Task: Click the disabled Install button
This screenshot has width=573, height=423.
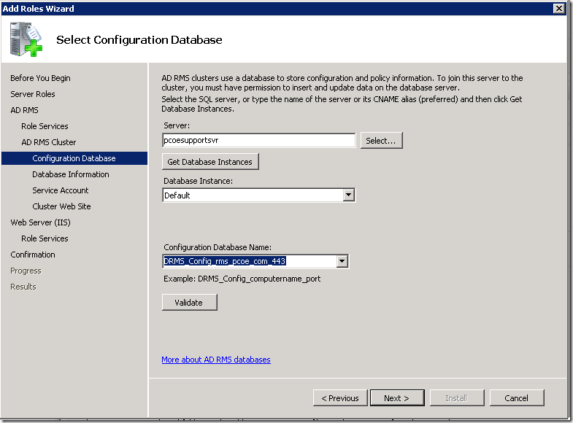Action: pyautogui.click(x=457, y=398)
